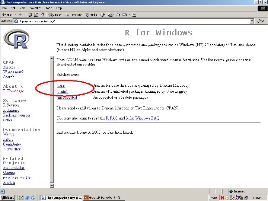Click the R logo image
Image resolution: width=268 pixels, height=201 pixels.
[x=16, y=39]
